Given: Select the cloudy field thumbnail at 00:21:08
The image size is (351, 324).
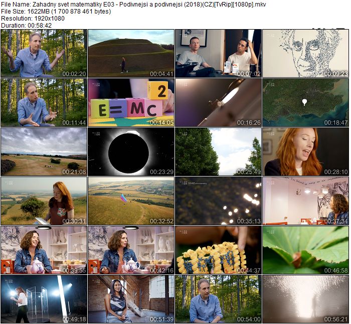Looking at the screenshot, I should coord(44,151).
